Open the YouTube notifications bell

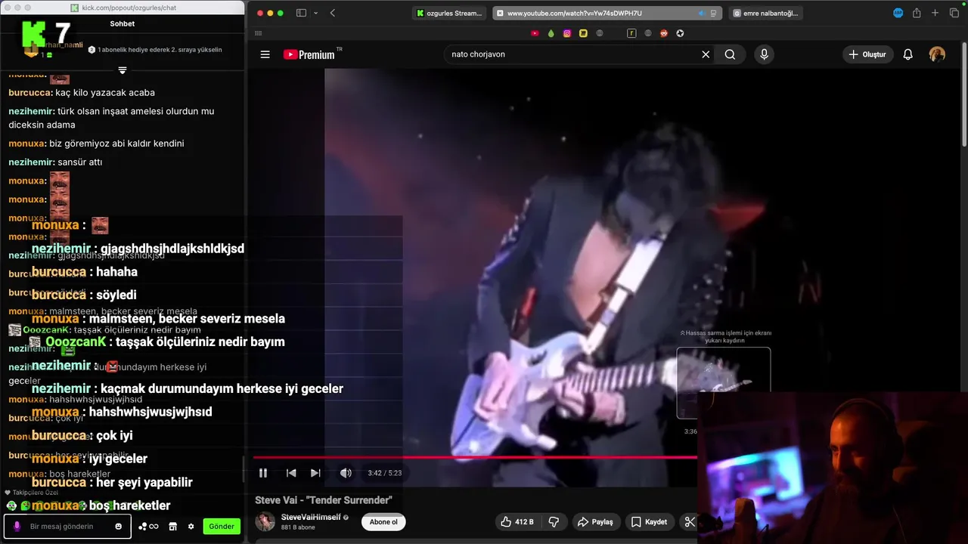(908, 54)
